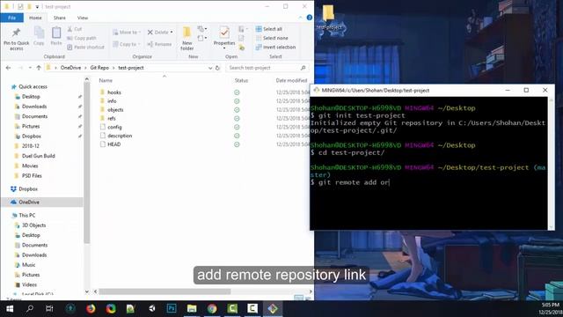Viewport: 563px width, 317px height.
Task: Select the hooks folder
Action: (x=114, y=92)
